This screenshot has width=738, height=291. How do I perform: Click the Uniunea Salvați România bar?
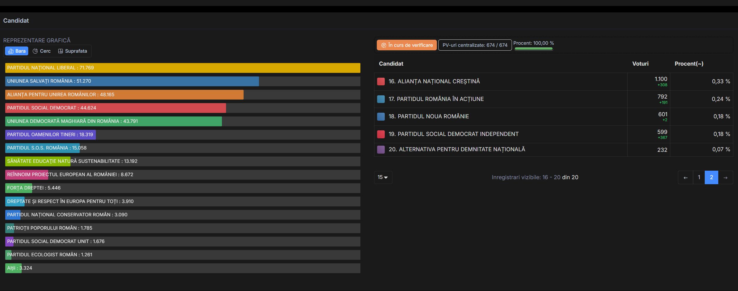click(x=132, y=81)
